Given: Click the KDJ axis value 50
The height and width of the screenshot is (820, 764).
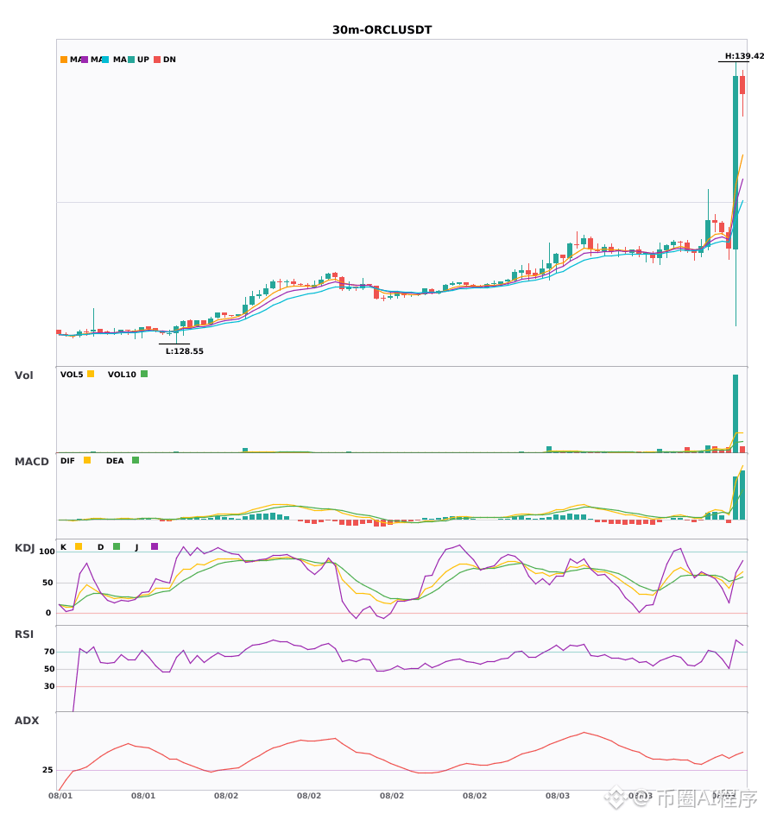Looking at the screenshot, I should pyautogui.click(x=47, y=583).
